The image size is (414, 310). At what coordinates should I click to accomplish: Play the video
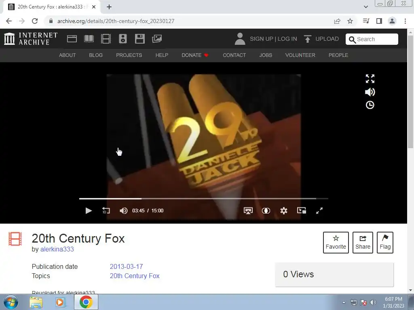coord(89,211)
